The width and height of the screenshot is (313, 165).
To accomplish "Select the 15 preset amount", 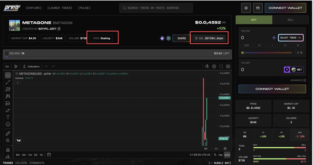I will tap(298, 45).
